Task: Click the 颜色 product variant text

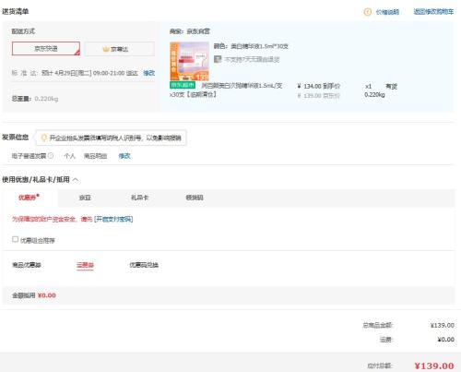Action: (x=251, y=46)
